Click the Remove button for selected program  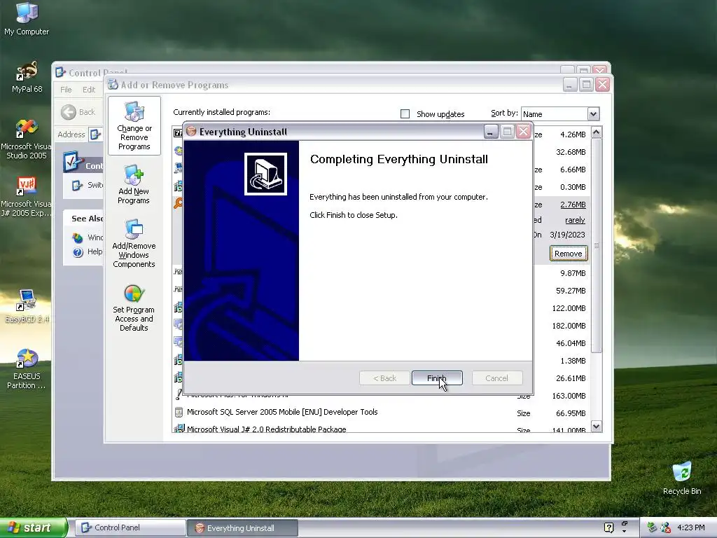pyautogui.click(x=569, y=254)
